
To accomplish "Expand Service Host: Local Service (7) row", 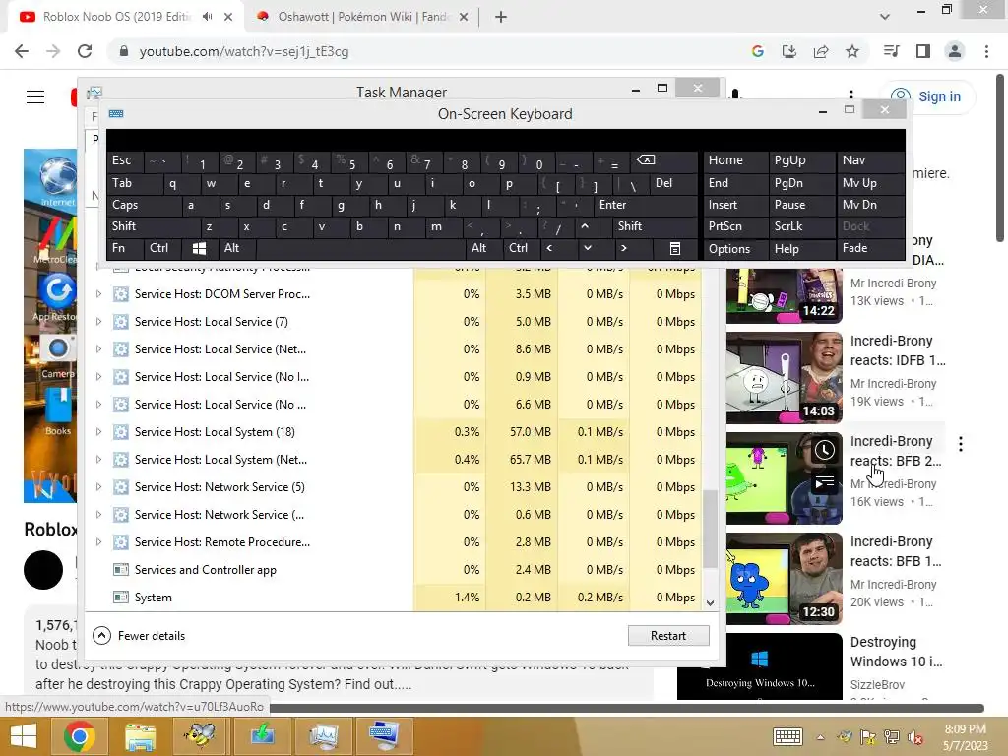I will [x=98, y=322].
